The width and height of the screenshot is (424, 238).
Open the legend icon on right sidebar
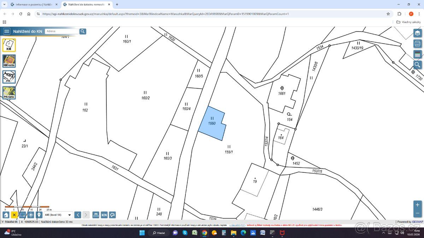coord(418,54)
